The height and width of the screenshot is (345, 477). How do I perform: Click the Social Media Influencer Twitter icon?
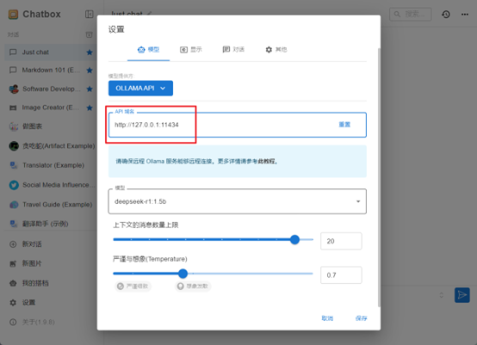pyautogui.click(x=14, y=185)
